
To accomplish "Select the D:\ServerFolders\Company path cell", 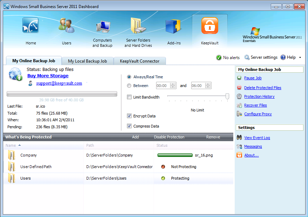I will (x=109, y=155).
